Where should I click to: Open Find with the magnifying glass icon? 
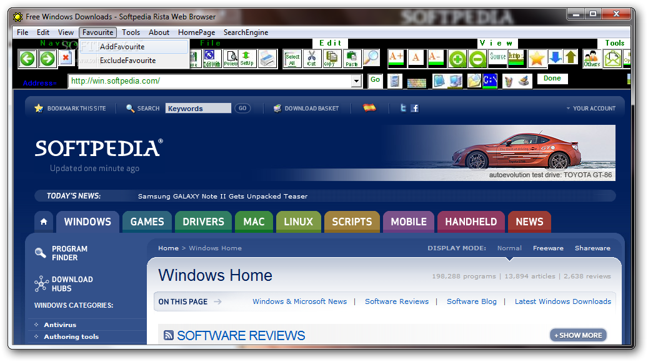click(x=371, y=58)
